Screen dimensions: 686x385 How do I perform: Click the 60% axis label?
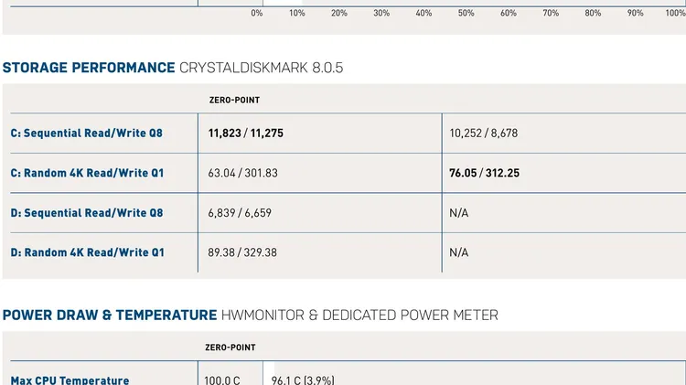coord(509,13)
